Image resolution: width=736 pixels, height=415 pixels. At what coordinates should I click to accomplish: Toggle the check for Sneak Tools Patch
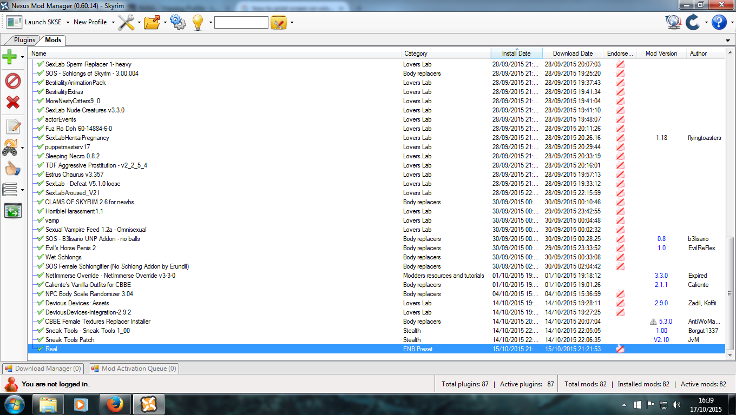[x=41, y=340]
